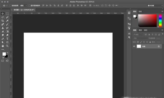The image size is (164, 98).
Task: Select the Path Selection tool
Action: (x=3, y=42)
